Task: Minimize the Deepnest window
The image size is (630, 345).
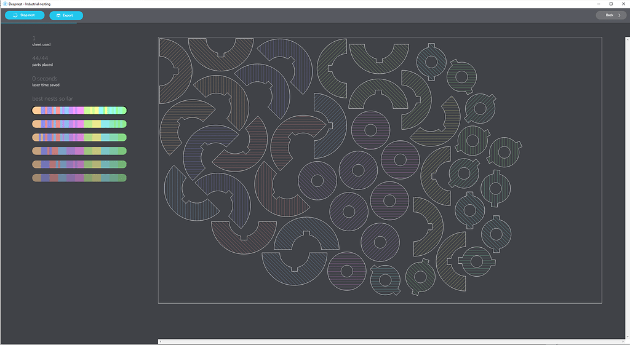Action: click(596, 4)
